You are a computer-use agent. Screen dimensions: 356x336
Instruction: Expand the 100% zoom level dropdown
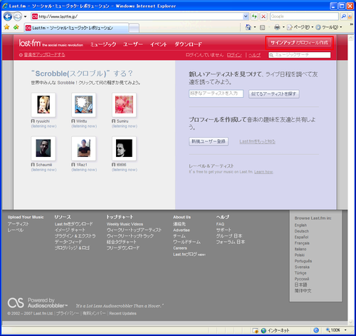(345, 330)
